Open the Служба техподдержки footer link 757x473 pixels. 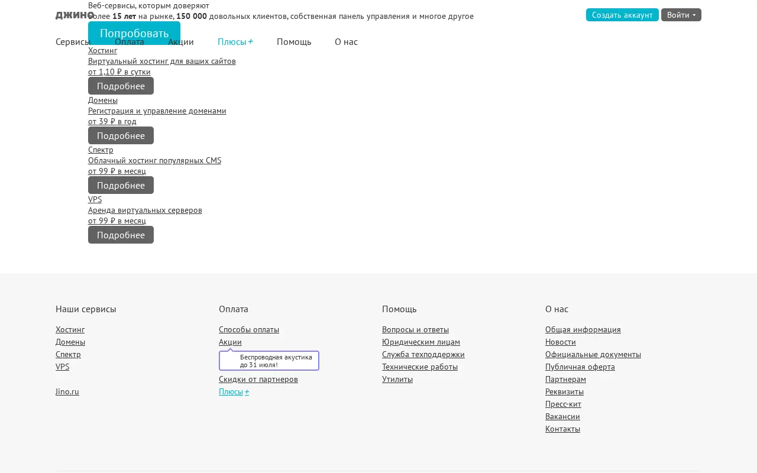(423, 354)
